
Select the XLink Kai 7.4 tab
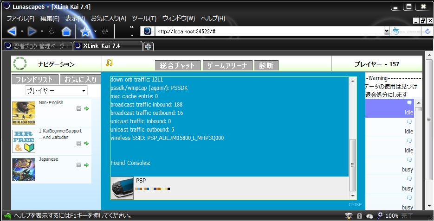click(x=108, y=46)
